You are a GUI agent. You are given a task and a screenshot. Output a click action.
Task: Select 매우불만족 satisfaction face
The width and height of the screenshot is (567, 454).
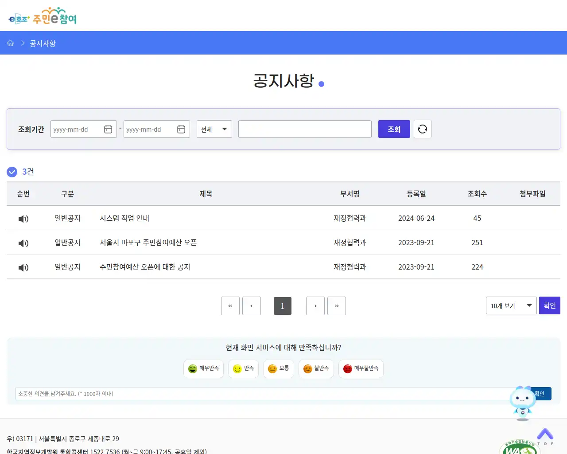pyautogui.click(x=361, y=368)
